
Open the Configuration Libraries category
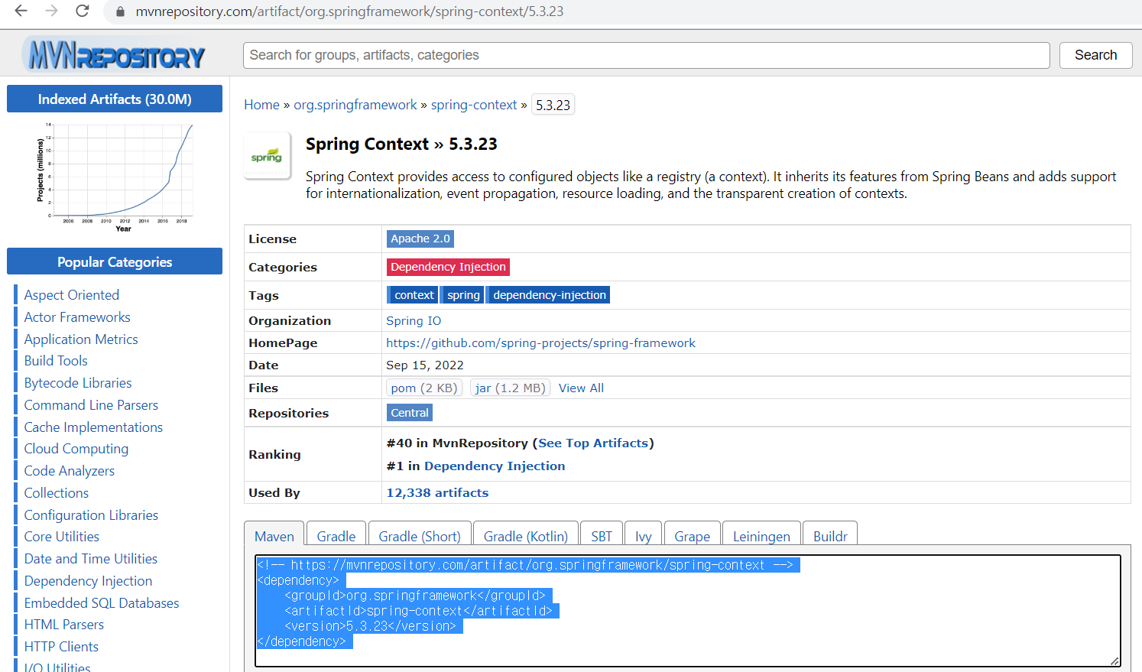(91, 515)
